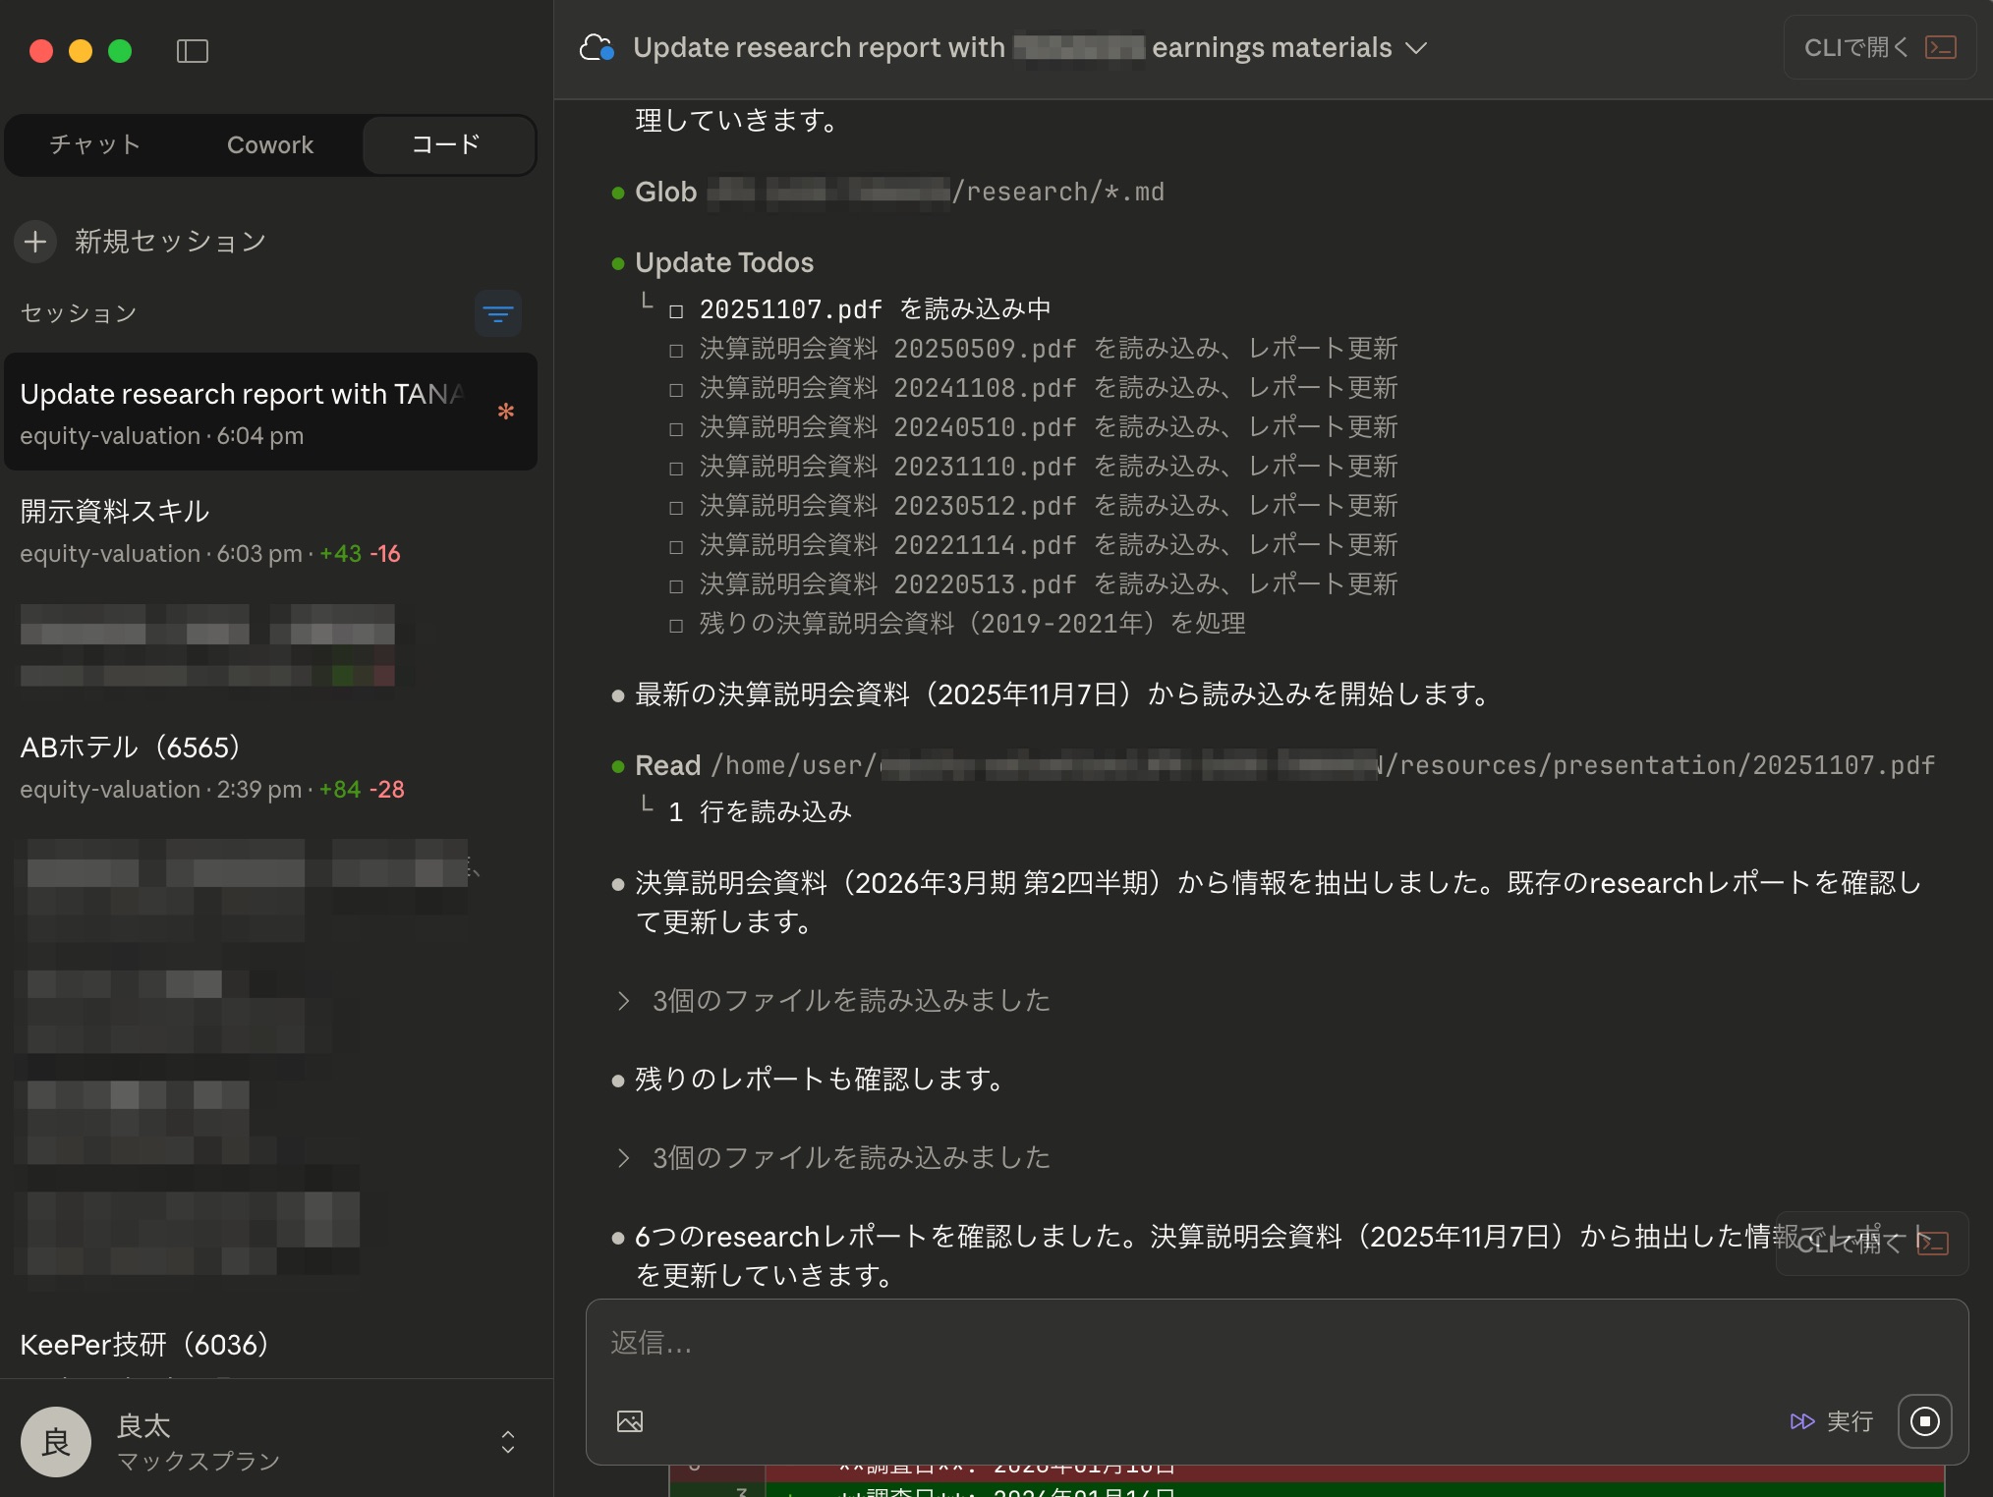
Task: Open the account switcher next to 良太
Action: pyautogui.click(x=507, y=1441)
